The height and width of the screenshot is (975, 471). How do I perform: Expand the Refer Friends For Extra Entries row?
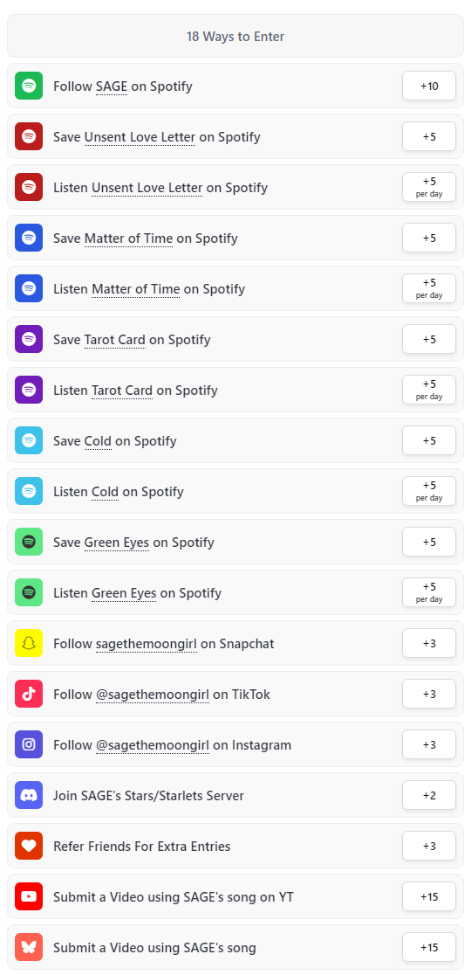(x=235, y=846)
